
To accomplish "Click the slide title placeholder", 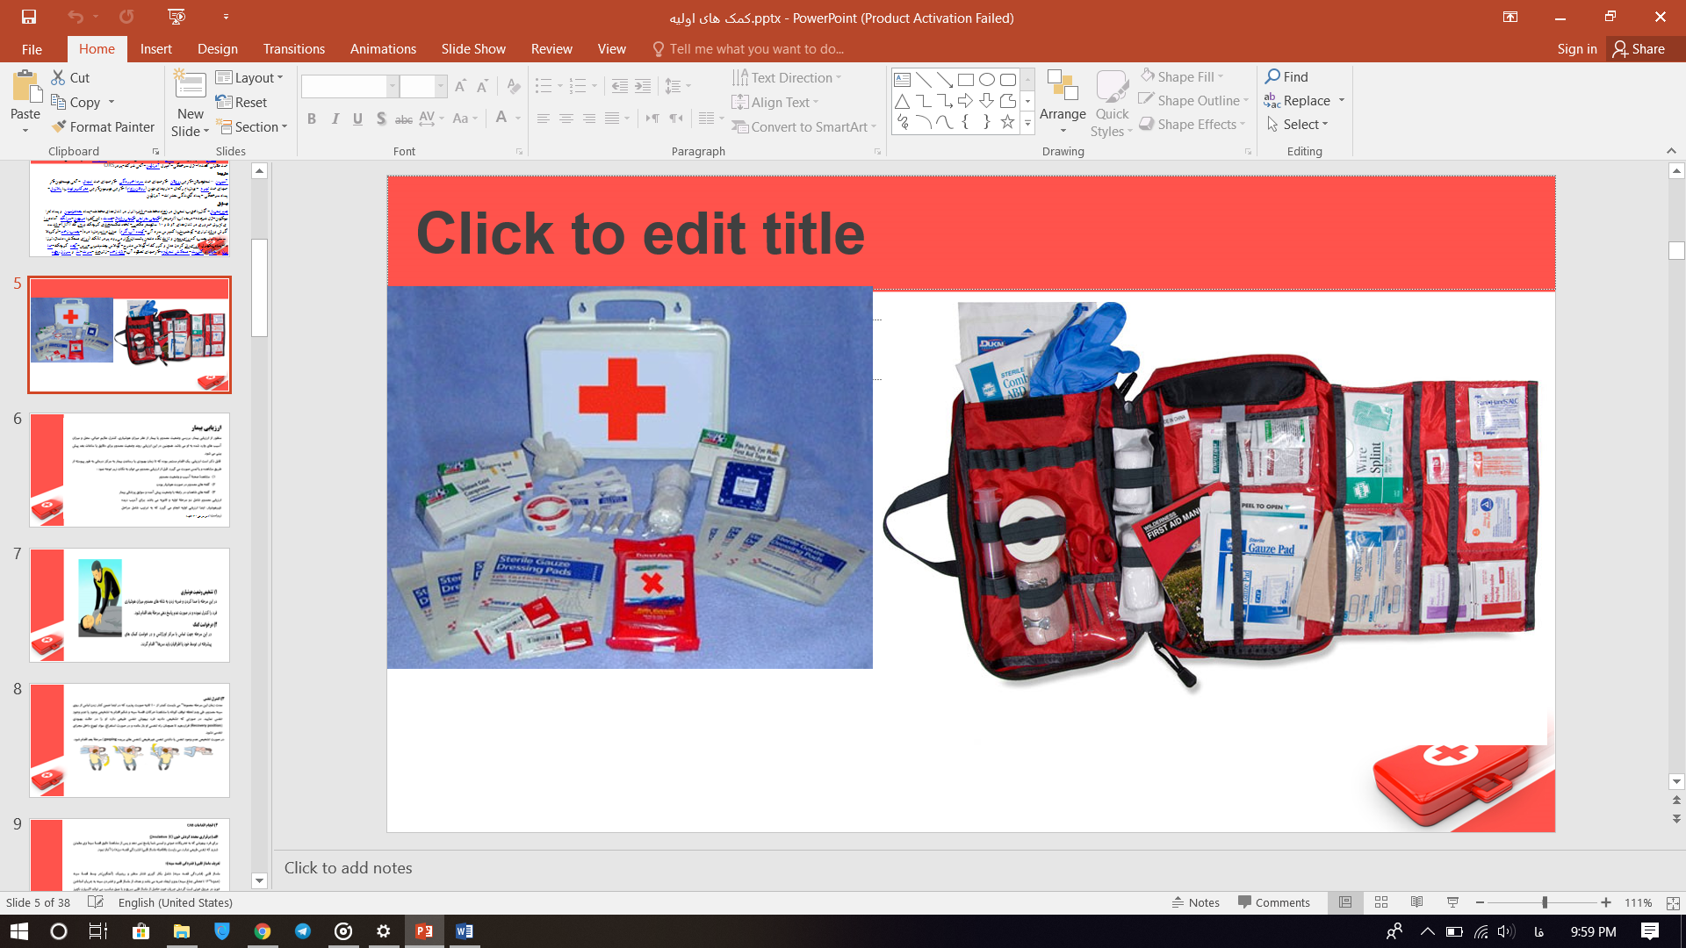I will coord(971,233).
